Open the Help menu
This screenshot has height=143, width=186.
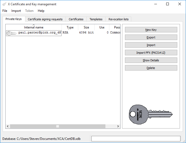coord(41,11)
